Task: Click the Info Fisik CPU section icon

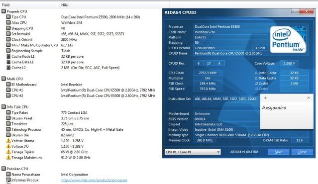Action: point(3,107)
